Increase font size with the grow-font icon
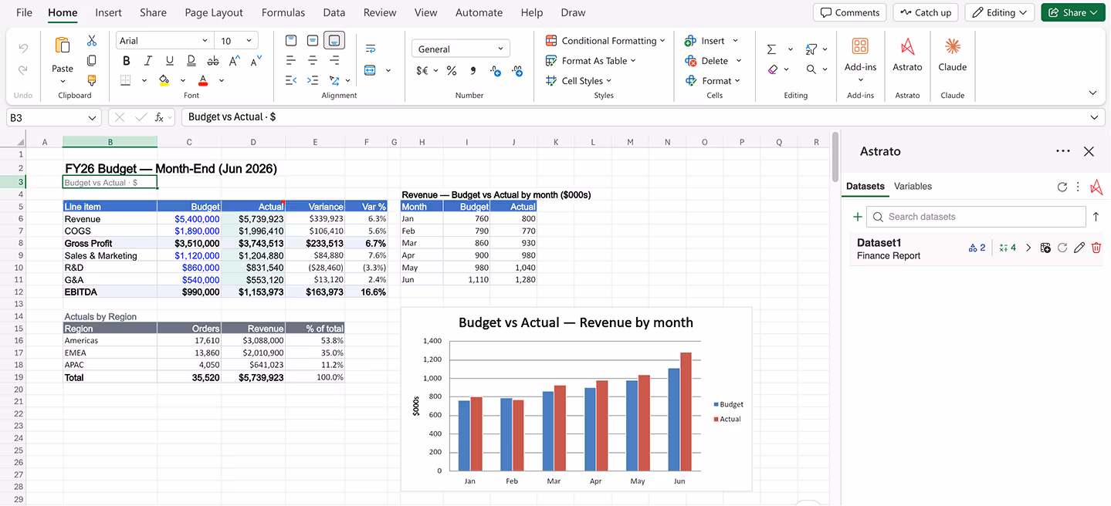Screen dimensions: 1111x506 coord(235,61)
